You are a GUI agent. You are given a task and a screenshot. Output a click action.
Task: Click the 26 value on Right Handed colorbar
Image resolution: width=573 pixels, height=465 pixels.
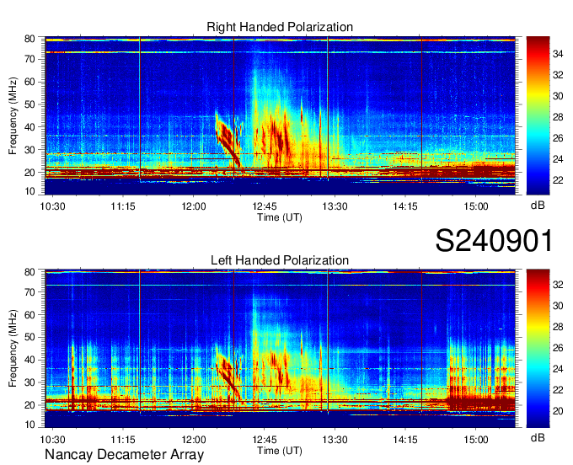(x=558, y=138)
